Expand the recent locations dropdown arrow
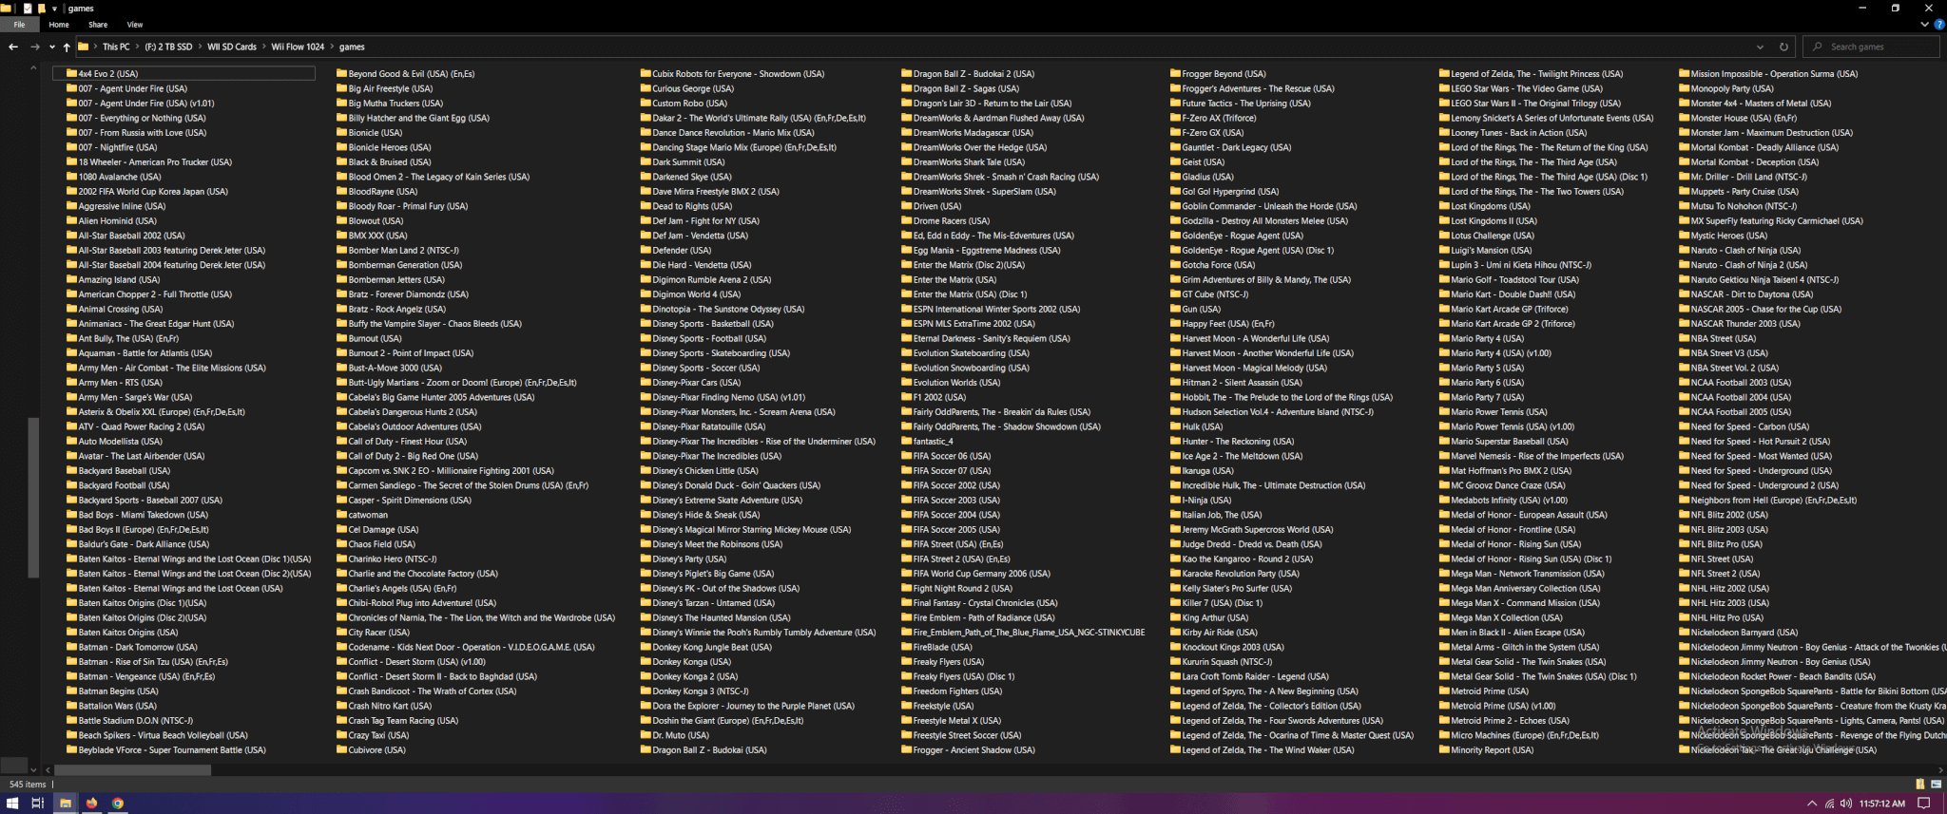This screenshot has height=814, width=1947. pos(51,47)
